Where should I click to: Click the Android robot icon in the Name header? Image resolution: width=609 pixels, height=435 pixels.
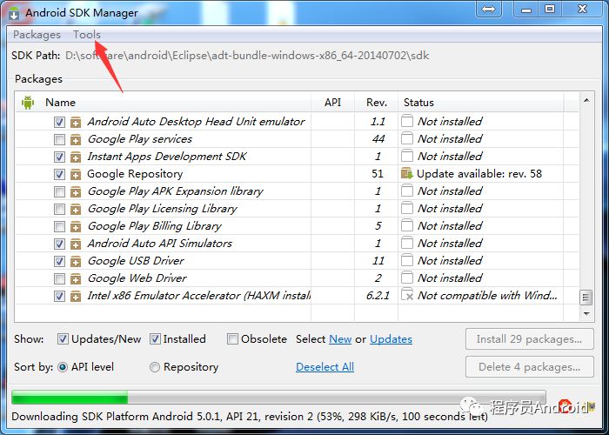28,103
